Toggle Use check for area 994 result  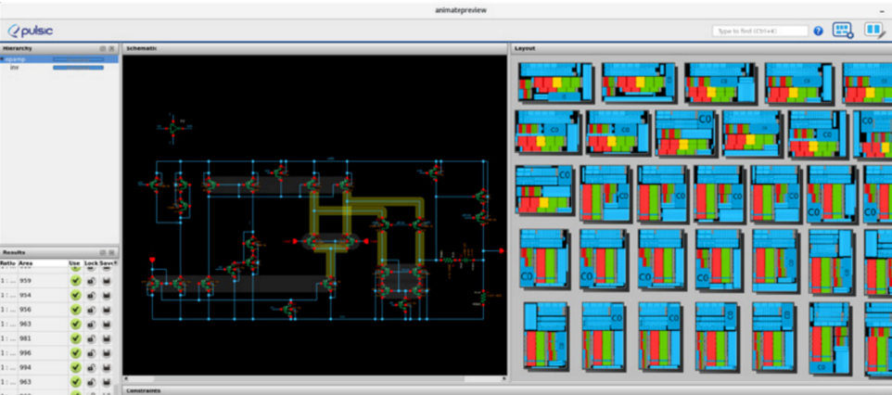[76, 368]
